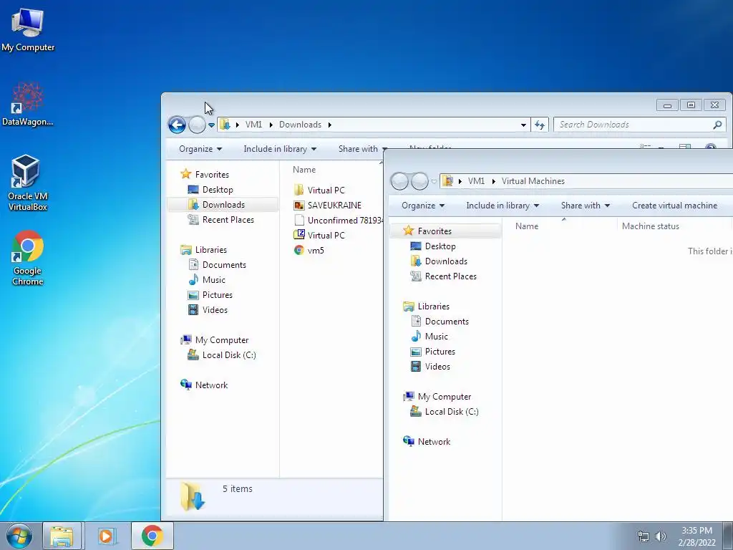
Task: Click Create virtual machine
Action: 674,206
